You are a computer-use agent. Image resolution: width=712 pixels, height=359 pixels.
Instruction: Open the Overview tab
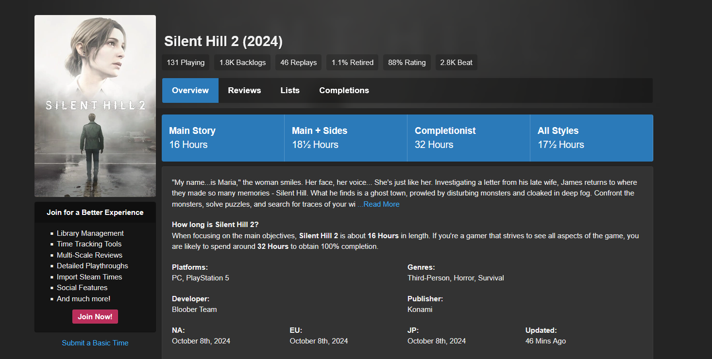tap(190, 90)
